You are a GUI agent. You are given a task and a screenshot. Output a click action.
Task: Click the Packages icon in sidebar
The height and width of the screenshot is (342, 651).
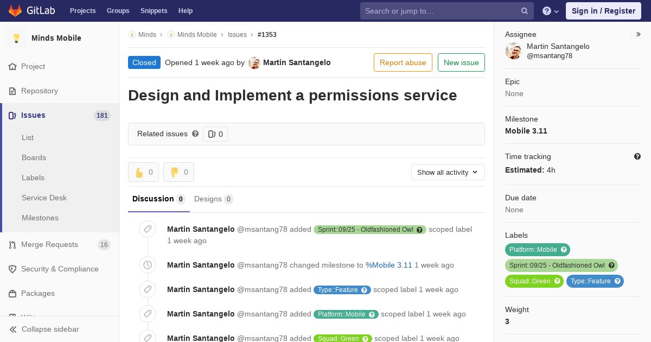[x=12, y=293]
